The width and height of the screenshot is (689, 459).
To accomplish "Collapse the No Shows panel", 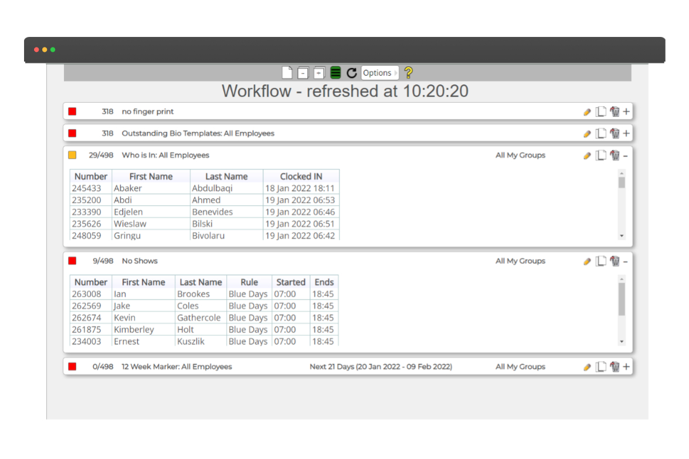I will [x=625, y=262].
